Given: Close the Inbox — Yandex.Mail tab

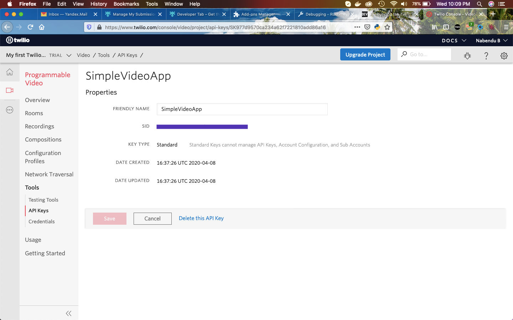Looking at the screenshot, I should click(95, 14).
